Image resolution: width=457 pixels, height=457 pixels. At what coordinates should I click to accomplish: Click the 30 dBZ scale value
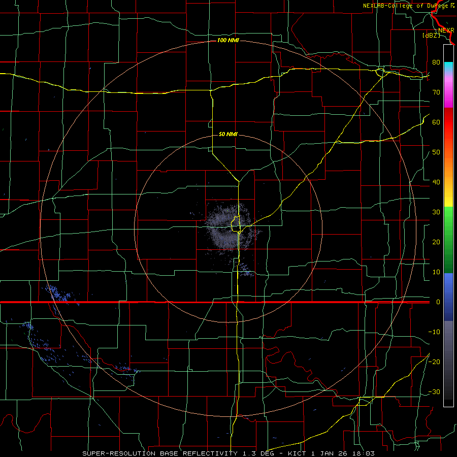436,212
